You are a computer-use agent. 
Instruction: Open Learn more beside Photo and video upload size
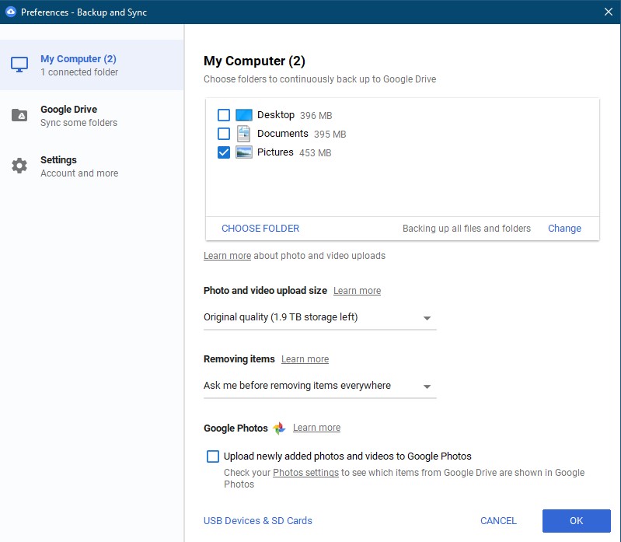[357, 290]
